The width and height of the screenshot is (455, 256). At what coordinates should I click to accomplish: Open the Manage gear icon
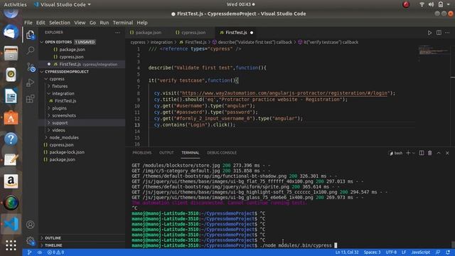pos(30,240)
